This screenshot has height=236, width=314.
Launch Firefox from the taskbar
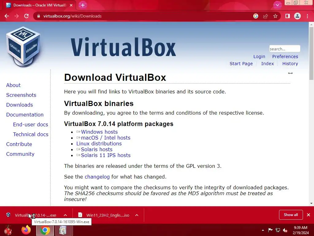click(x=26, y=230)
